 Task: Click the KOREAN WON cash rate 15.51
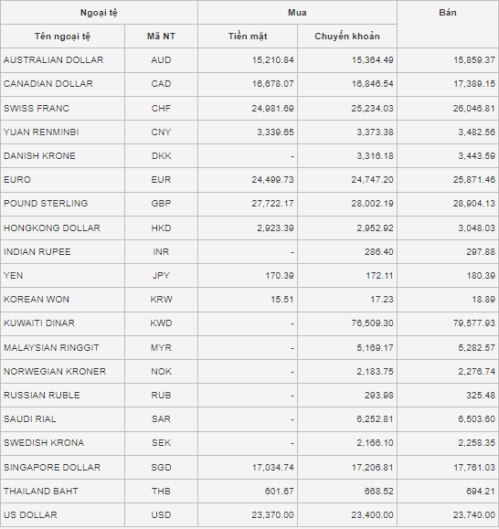click(282, 300)
